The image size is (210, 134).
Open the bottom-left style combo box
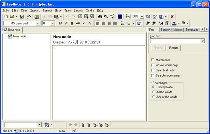click(x=39, y=125)
